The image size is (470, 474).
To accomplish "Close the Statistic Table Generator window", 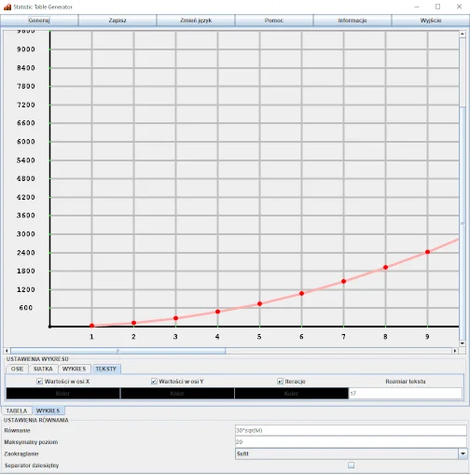I will click(459, 7).
